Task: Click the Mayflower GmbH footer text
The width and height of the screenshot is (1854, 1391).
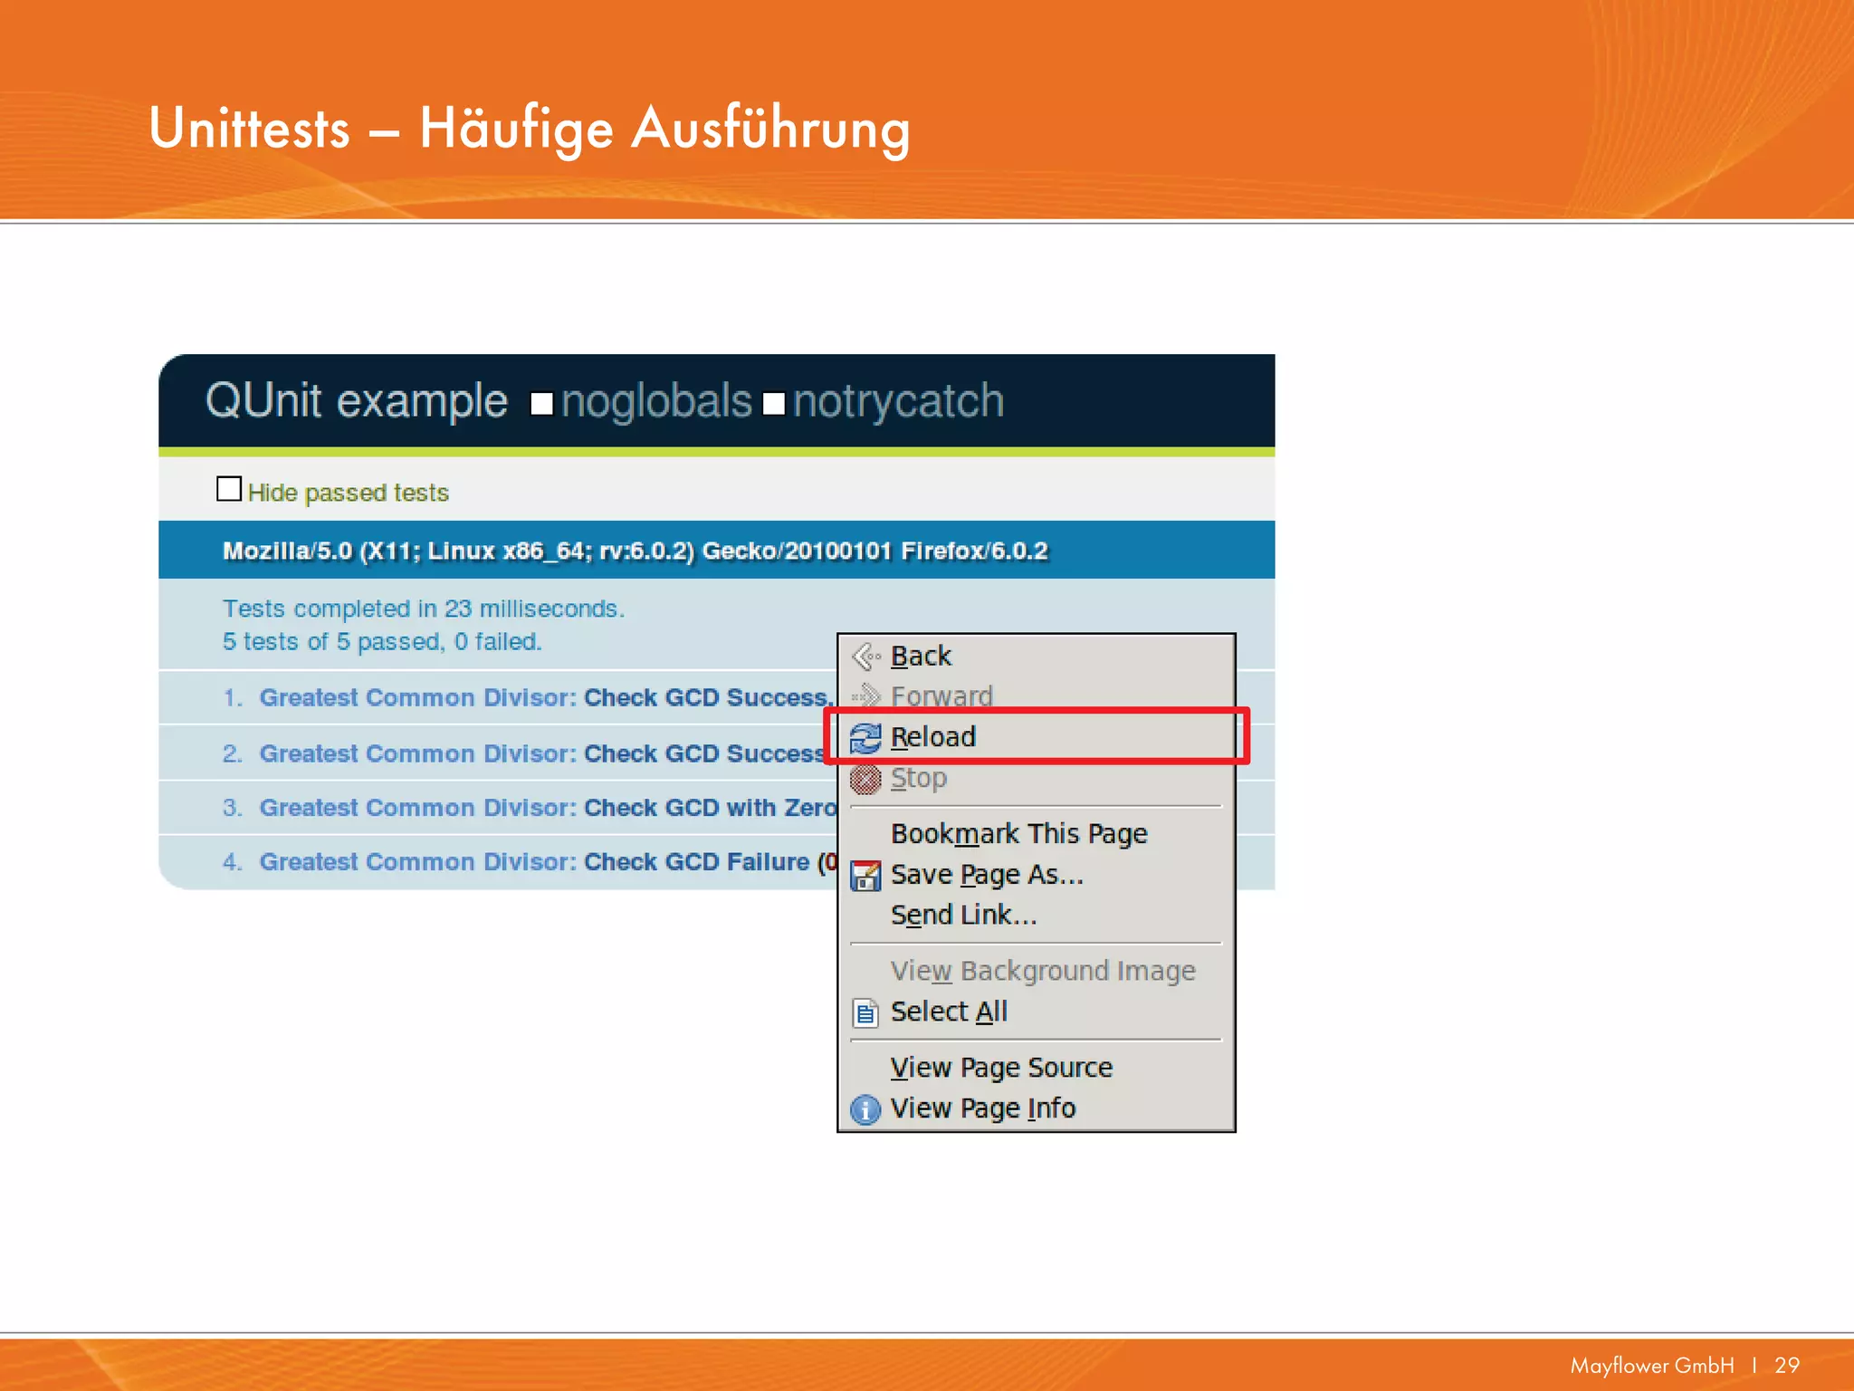Action: click(1652, 1366)
